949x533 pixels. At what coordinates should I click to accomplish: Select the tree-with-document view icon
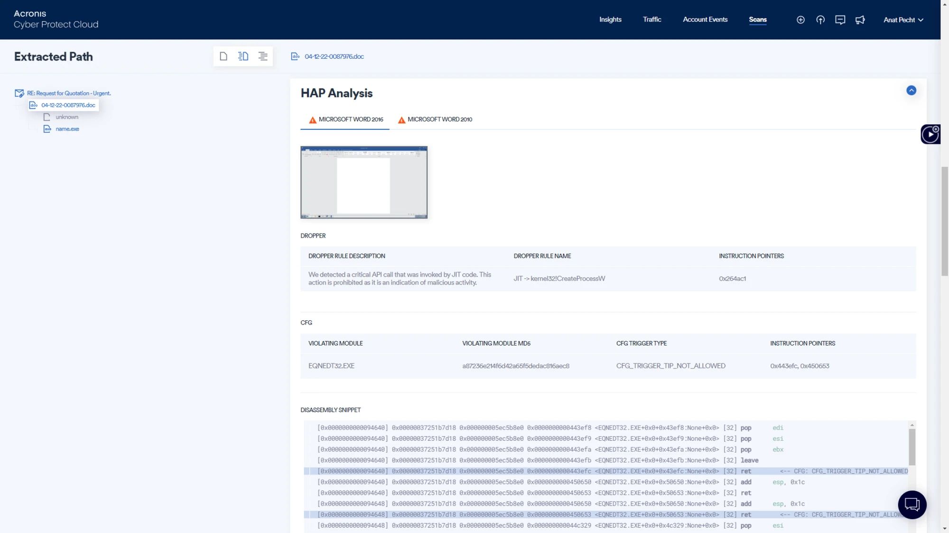click(x=243, y=56)
